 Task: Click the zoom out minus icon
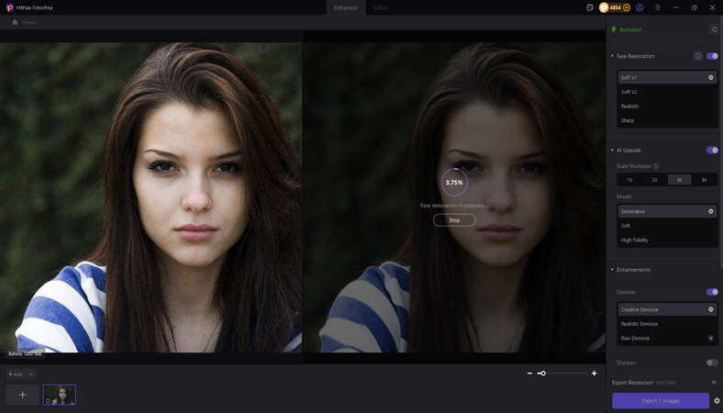click(x=529, y=374)
